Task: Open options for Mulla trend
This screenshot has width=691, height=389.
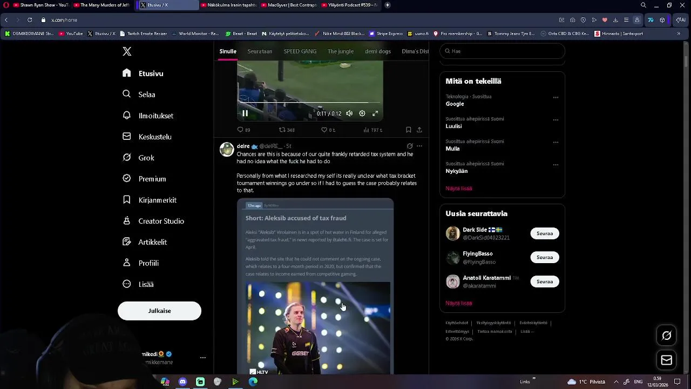Action: (555, 143)
